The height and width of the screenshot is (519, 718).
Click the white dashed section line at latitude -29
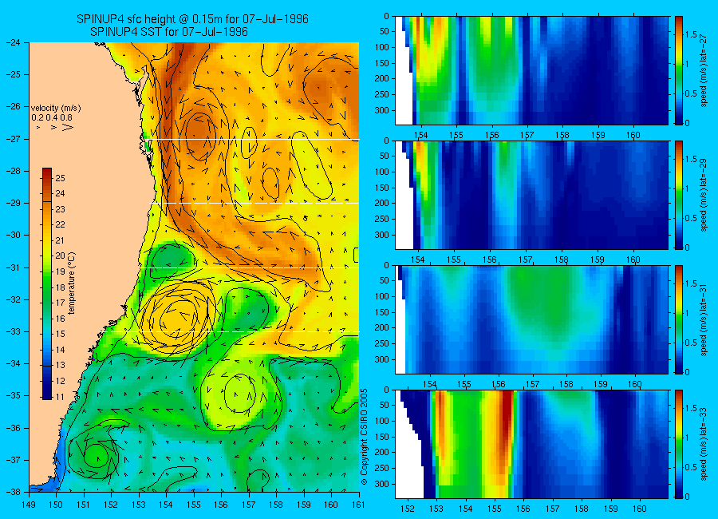tap(254, 203)
